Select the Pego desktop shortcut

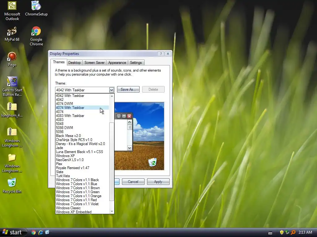point(12,59)
